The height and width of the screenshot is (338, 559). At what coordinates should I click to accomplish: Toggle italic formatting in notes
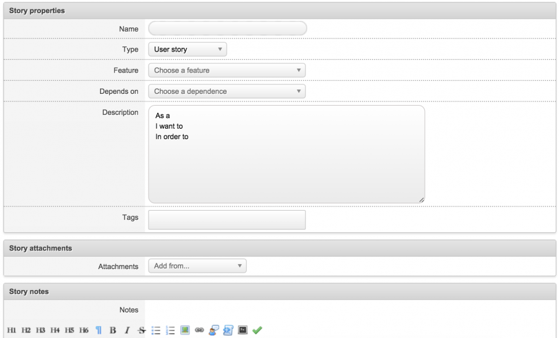127,330
